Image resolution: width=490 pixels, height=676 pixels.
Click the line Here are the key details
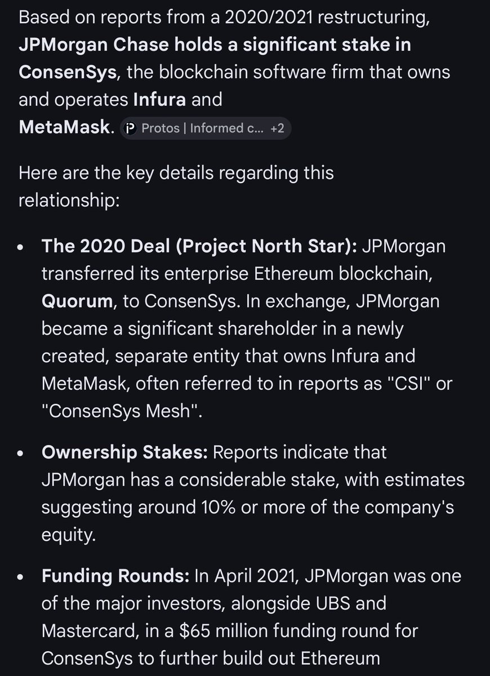click(176, 172)
